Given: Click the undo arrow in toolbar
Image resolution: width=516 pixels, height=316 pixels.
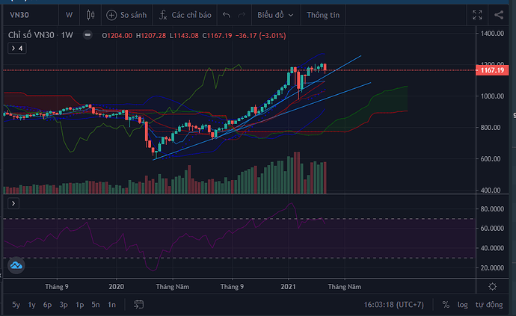Looking at the screenshot, I should 227,14.
